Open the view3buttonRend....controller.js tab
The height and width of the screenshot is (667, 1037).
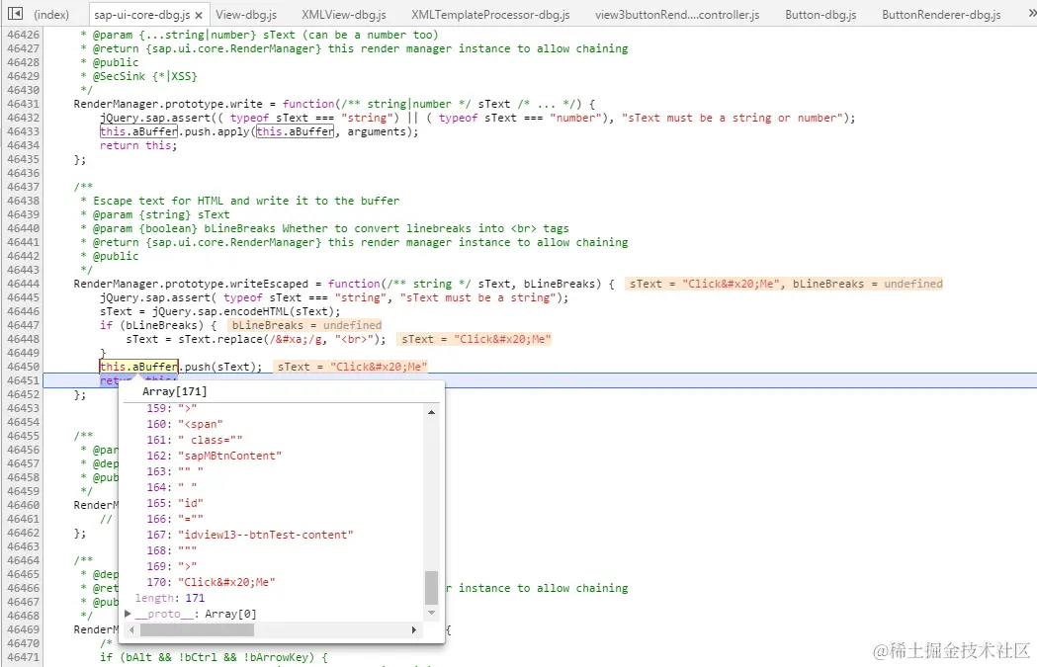click(677, 15)
